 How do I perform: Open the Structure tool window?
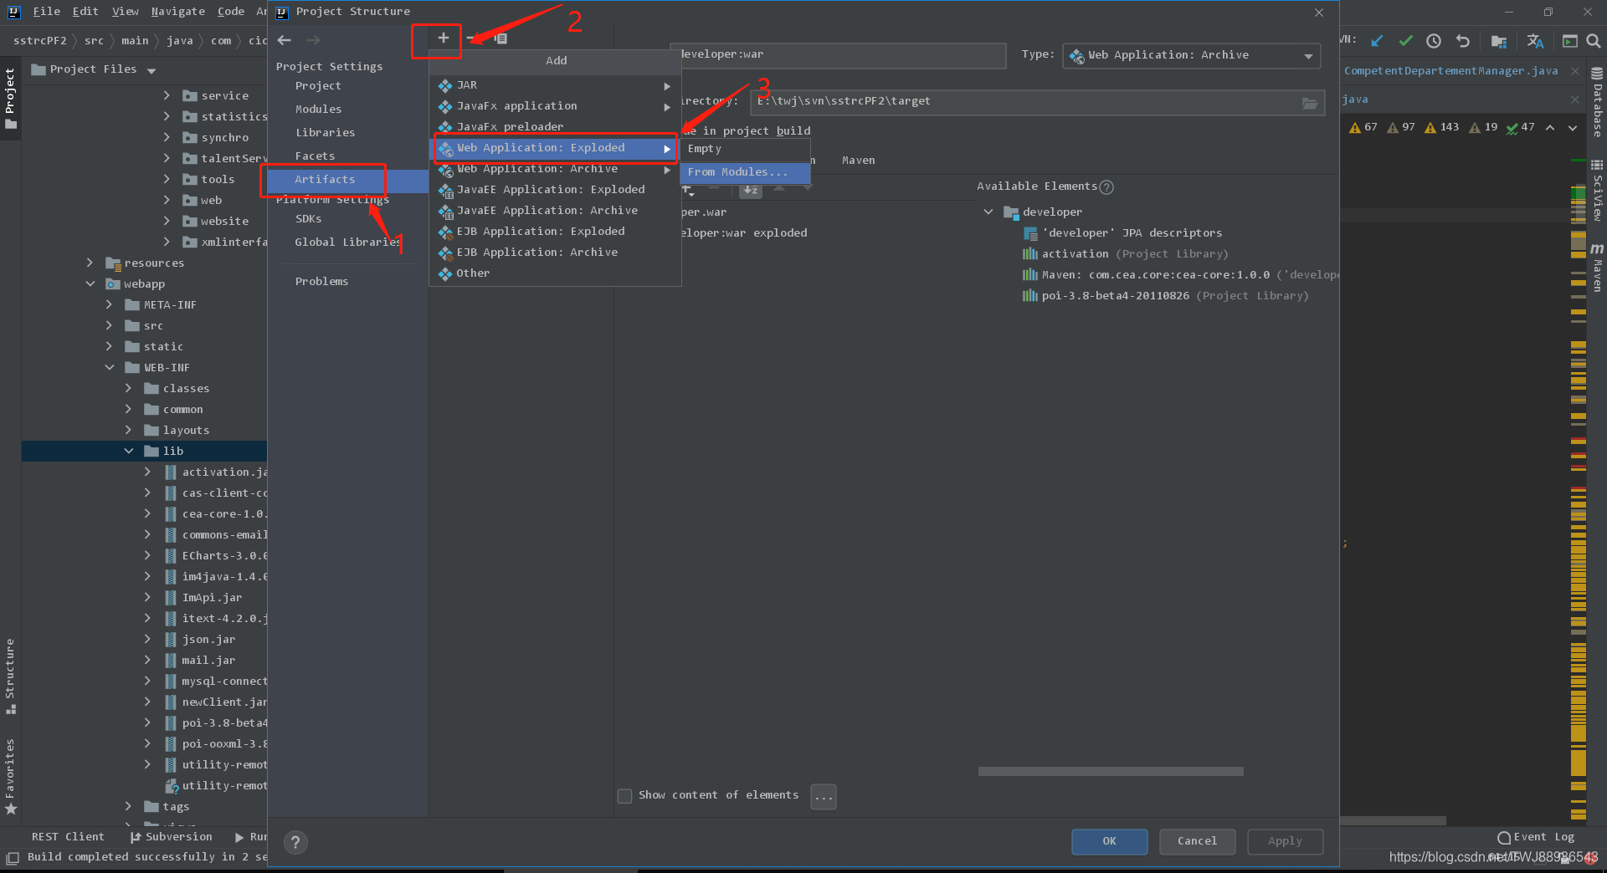pos(10,676)
